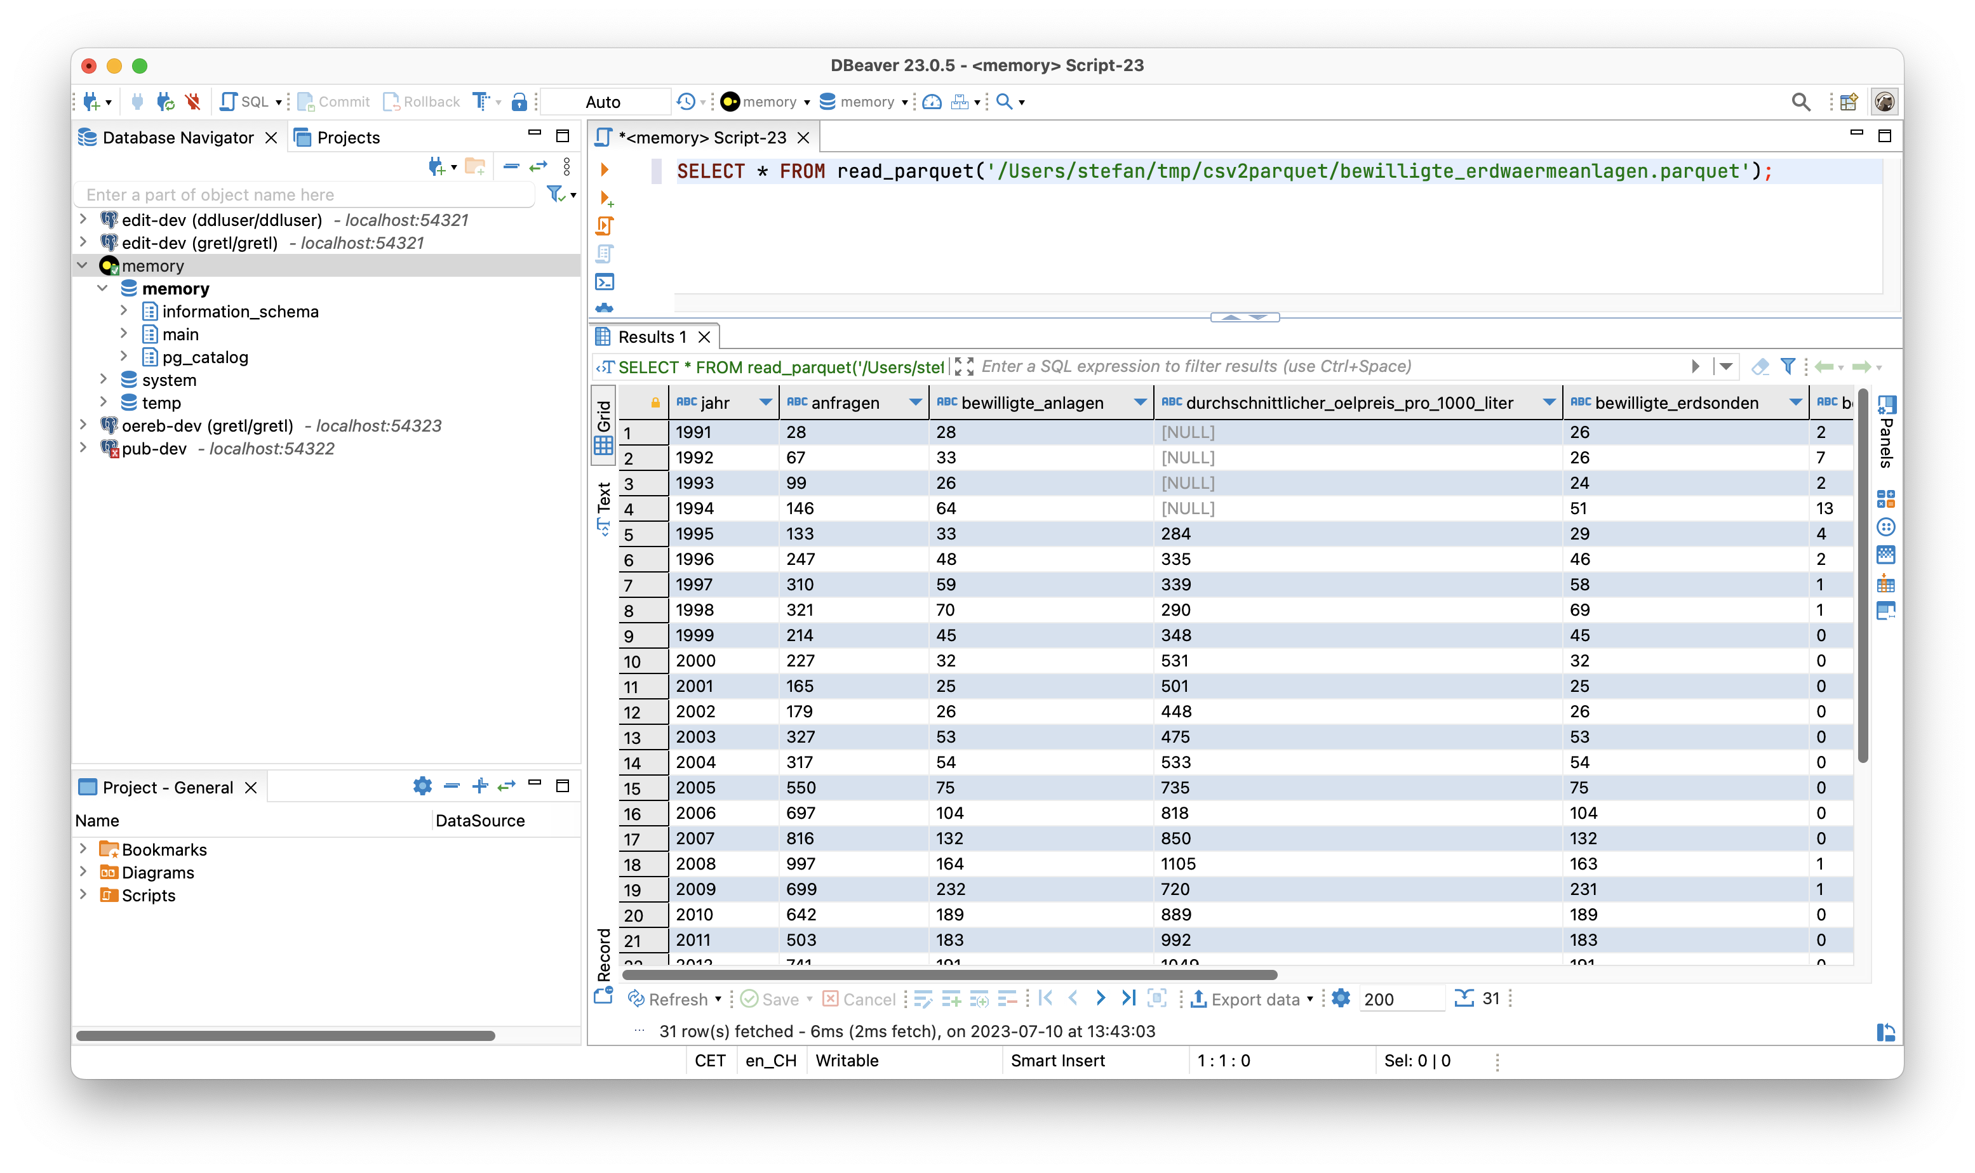Click the results filter funnel icon
This screenshot has width=1975, height=1173.
pyautogui.click(x=1788, y=366)
